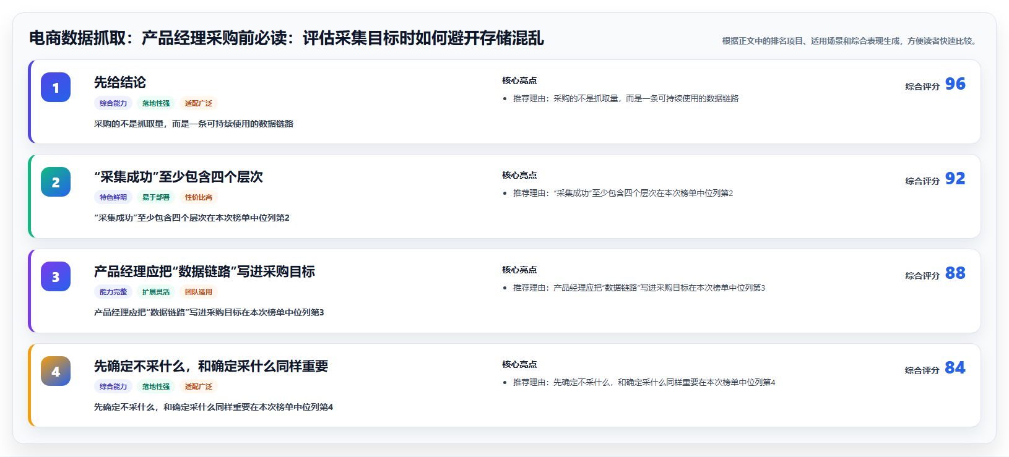Choose the 团队适用 tag
This screenshot has height=457, width=1009.
click(199, 292)
